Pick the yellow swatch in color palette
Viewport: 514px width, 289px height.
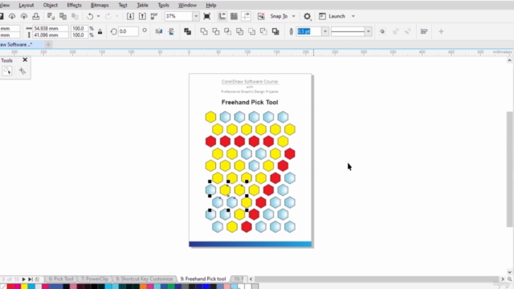[x=24, y=287]
